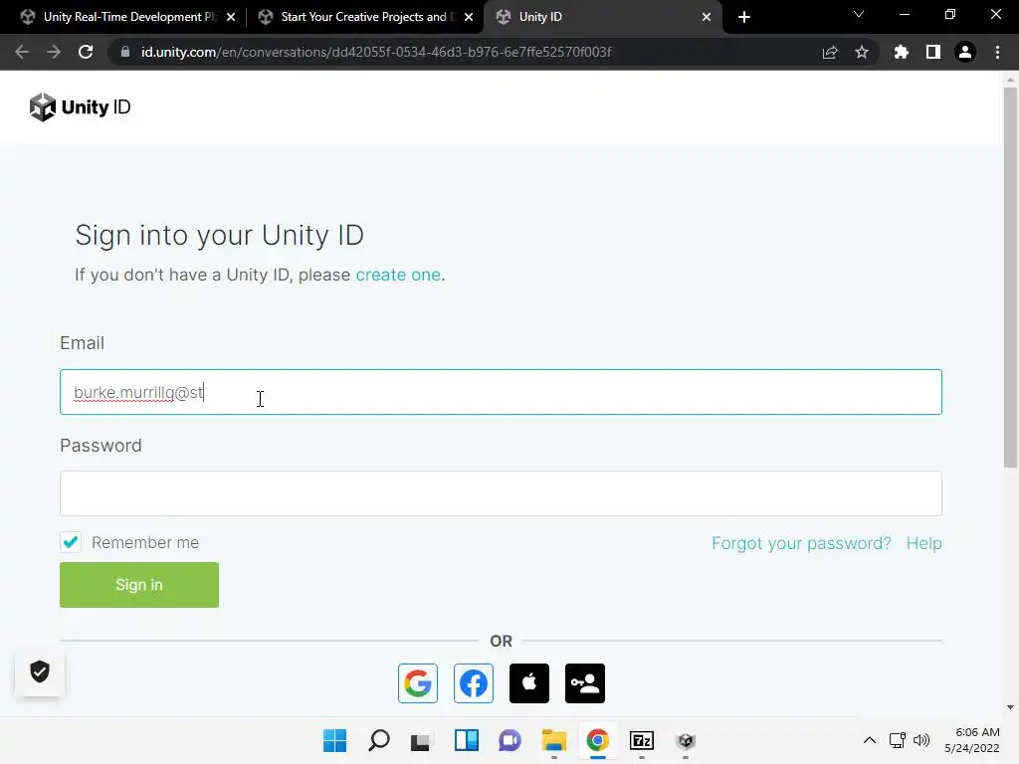Open the volume control in tray
1019x764 pixels.
pos(921,740)
